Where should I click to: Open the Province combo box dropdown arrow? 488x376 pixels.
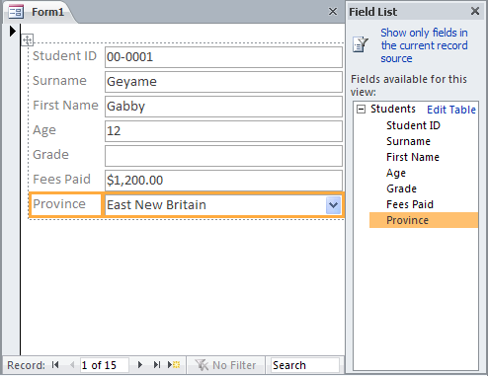(333, 205)
